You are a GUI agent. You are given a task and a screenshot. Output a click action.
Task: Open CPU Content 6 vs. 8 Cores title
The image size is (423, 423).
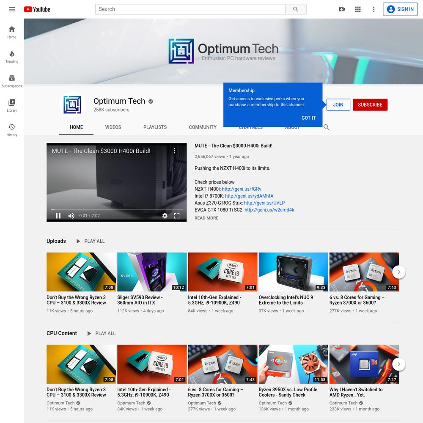coord(215,392)
